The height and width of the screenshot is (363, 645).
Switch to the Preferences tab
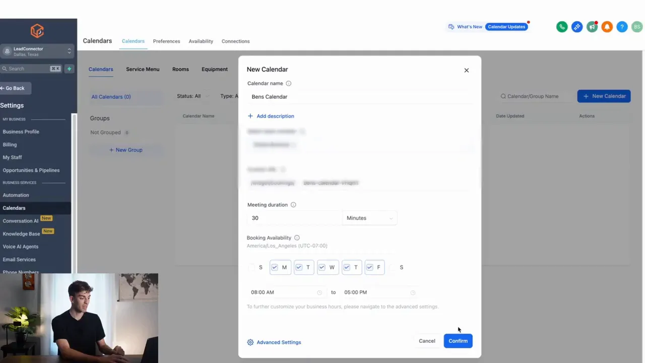tap(166, 41)
